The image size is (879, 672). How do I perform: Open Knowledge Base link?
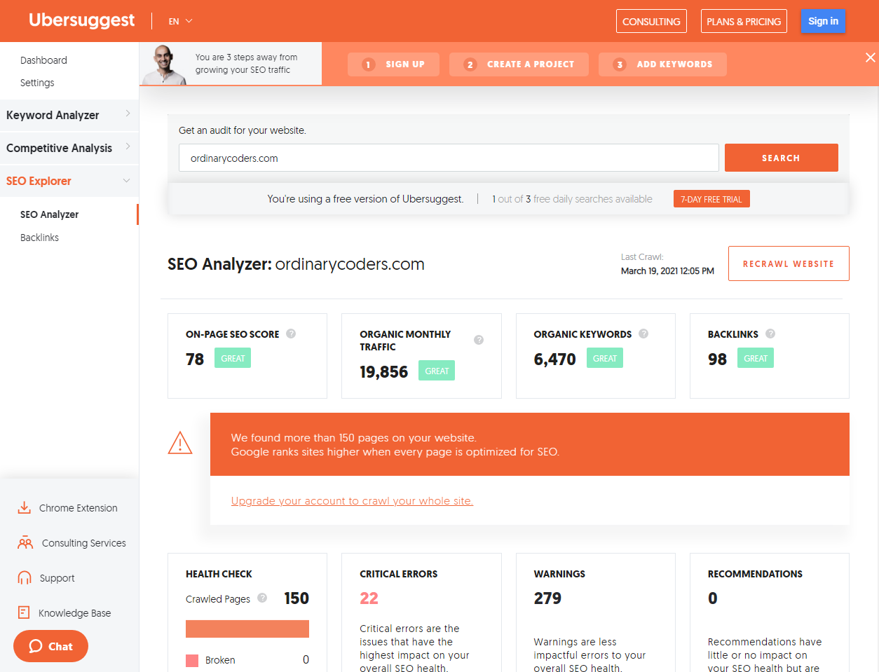click(74, 613)
